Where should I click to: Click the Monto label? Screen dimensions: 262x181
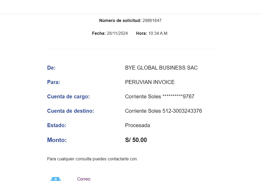click(x=57, y=140)
